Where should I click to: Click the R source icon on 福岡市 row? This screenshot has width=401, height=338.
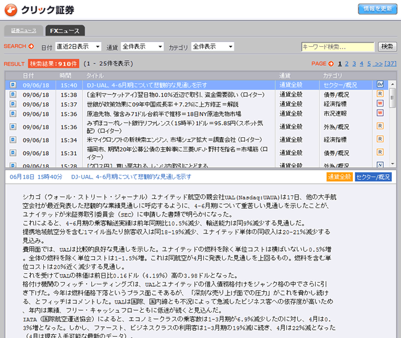[x=380, y=152]
